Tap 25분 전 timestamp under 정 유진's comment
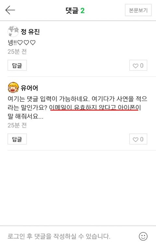The image size is (156, 247). coord(17,51)
